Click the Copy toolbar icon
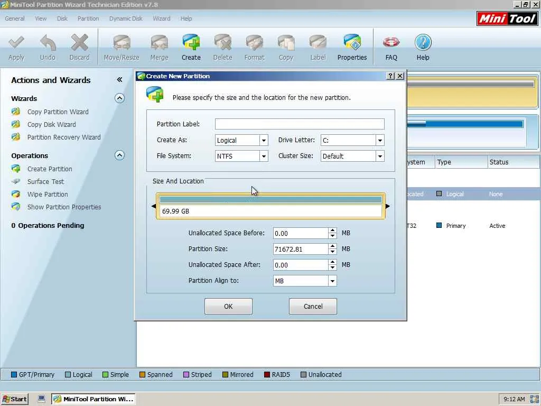The width and height of the screenshot is (541, 406). (x=286, y=43)
